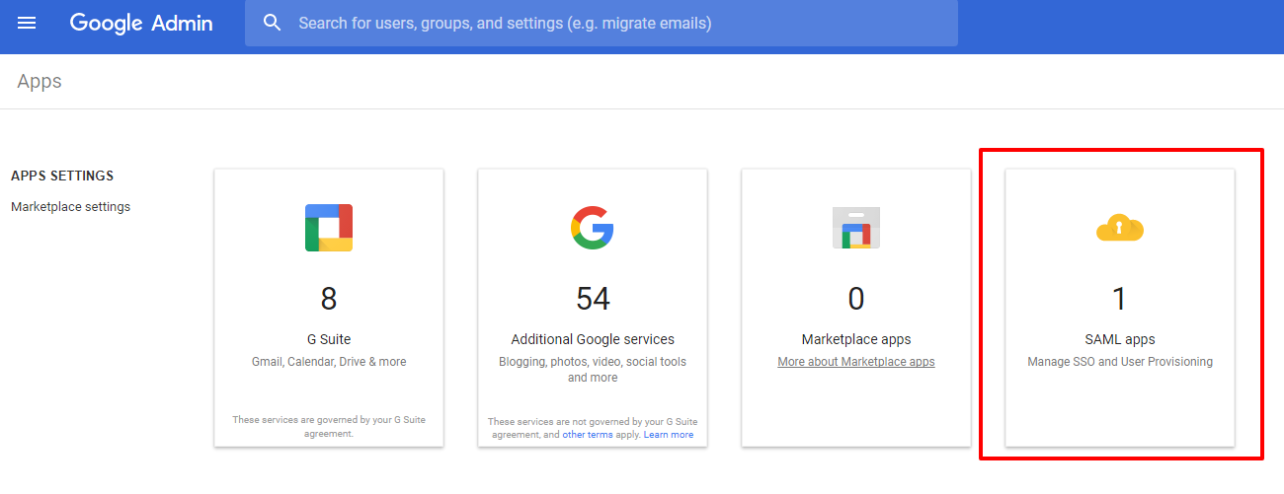Click the number 0 on Marketplace card
Viewport: 1284px width, 494px height.
[856, 299]
